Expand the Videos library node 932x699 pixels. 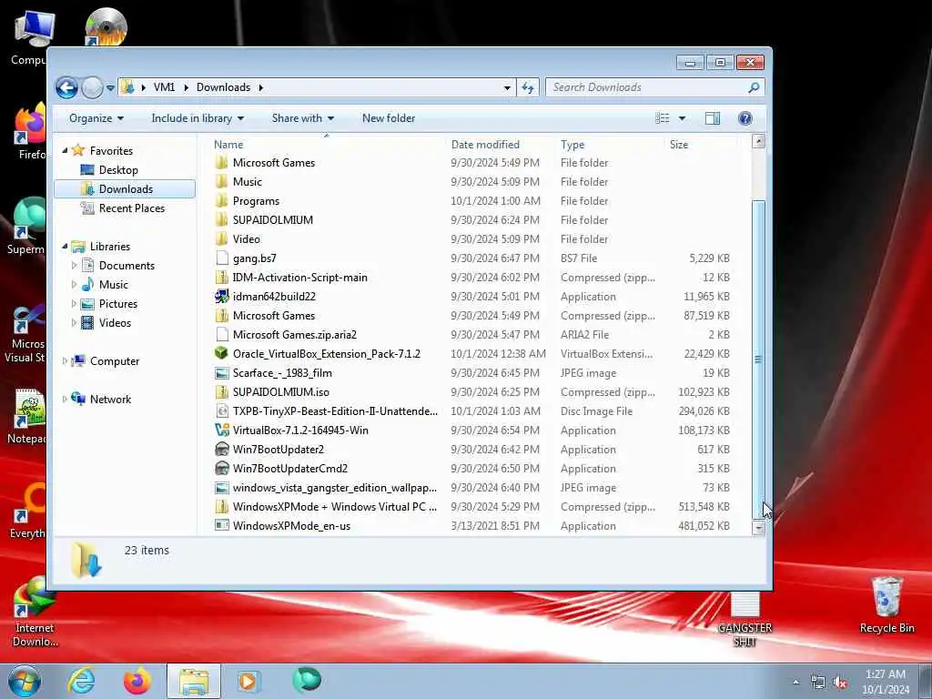(74, 323)
